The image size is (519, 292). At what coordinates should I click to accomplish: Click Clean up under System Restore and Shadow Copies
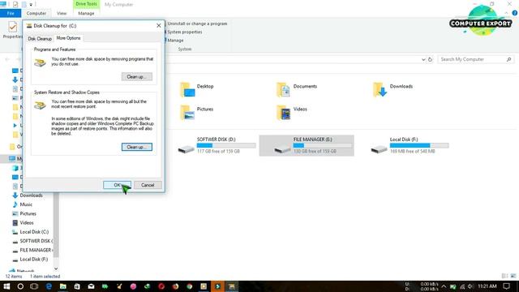pos(137,147)
